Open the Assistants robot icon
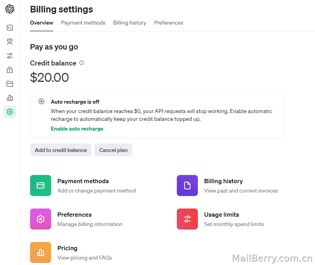 (10, 42)
